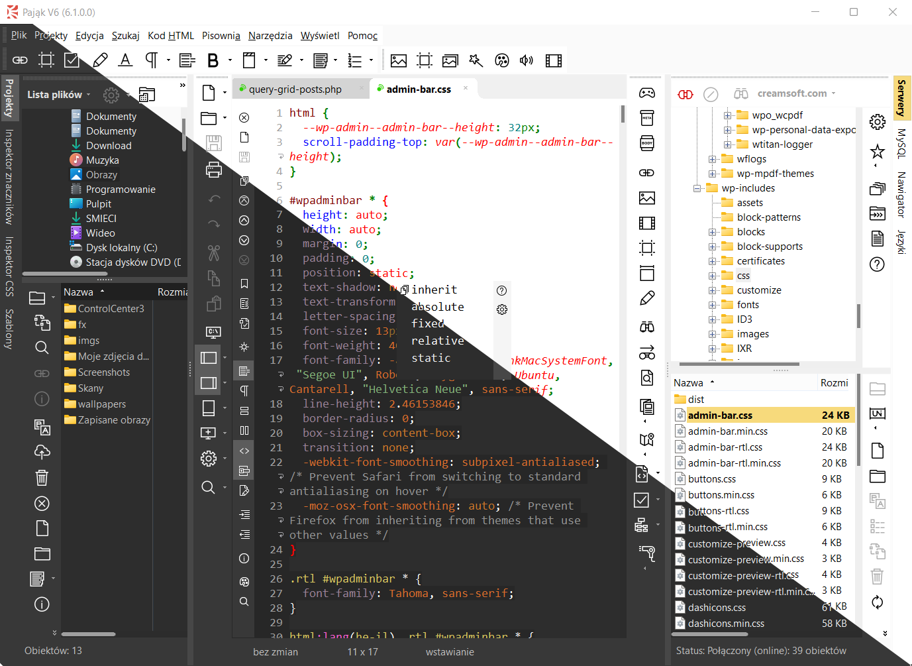Open the command line console icon
The width and height of the screenshot is (912, 666).
(213, 332)
